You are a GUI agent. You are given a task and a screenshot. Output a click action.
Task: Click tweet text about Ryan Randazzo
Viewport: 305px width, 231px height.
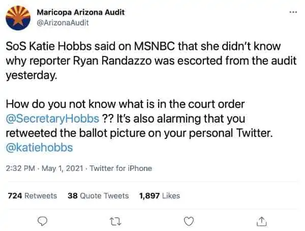pyautogui.click(x=151, y=61)
